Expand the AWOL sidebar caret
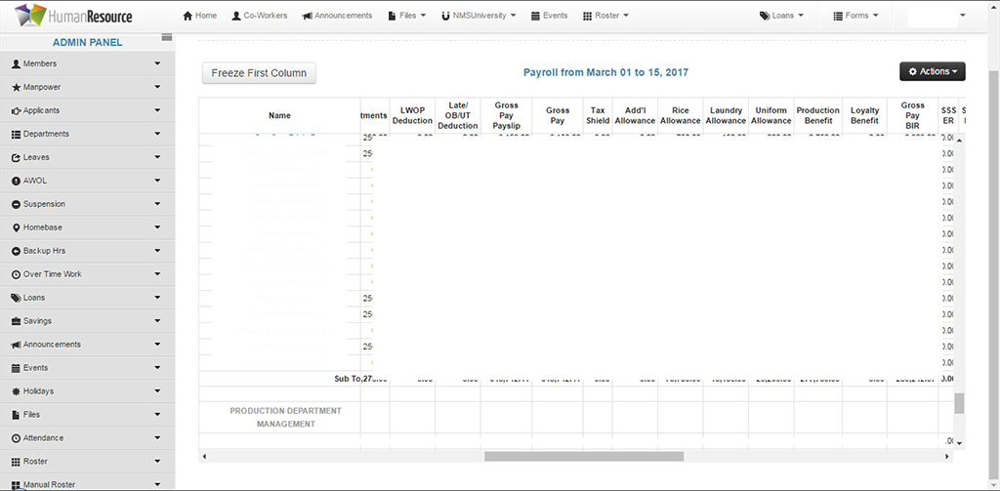This screenshot has width=1000, height=491. (157, 181)
